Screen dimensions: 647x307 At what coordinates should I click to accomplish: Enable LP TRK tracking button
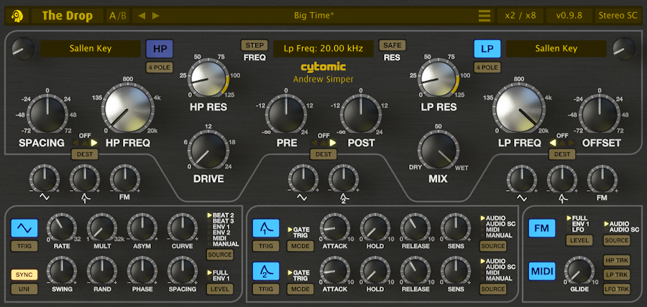(x=617, y=275)
